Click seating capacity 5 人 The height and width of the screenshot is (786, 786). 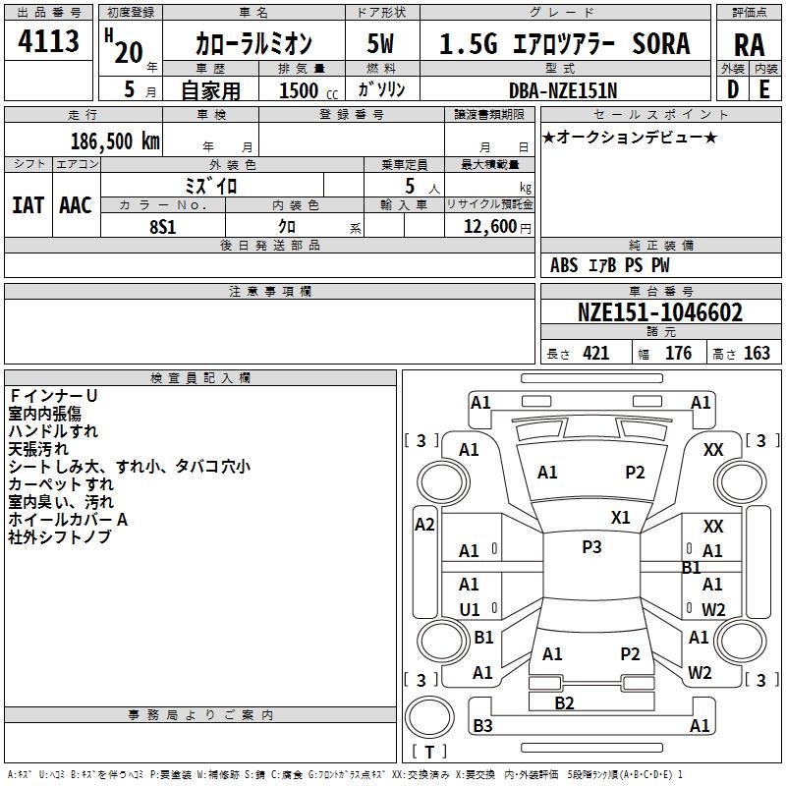click(x=422, y=187)
